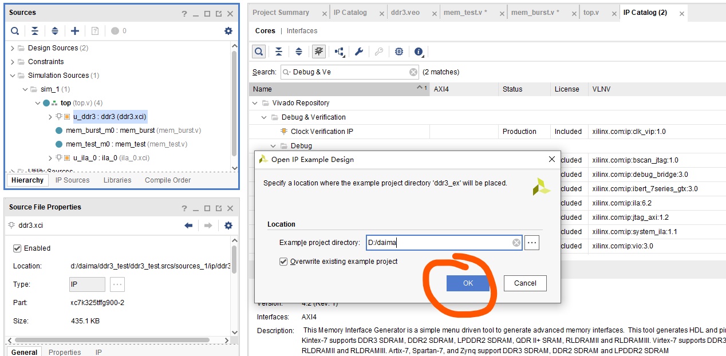Toggle the filter-by-taxonomy icon in IP Catalog
The width and height of the screenshot is (726, 356).
pos(319,52)
